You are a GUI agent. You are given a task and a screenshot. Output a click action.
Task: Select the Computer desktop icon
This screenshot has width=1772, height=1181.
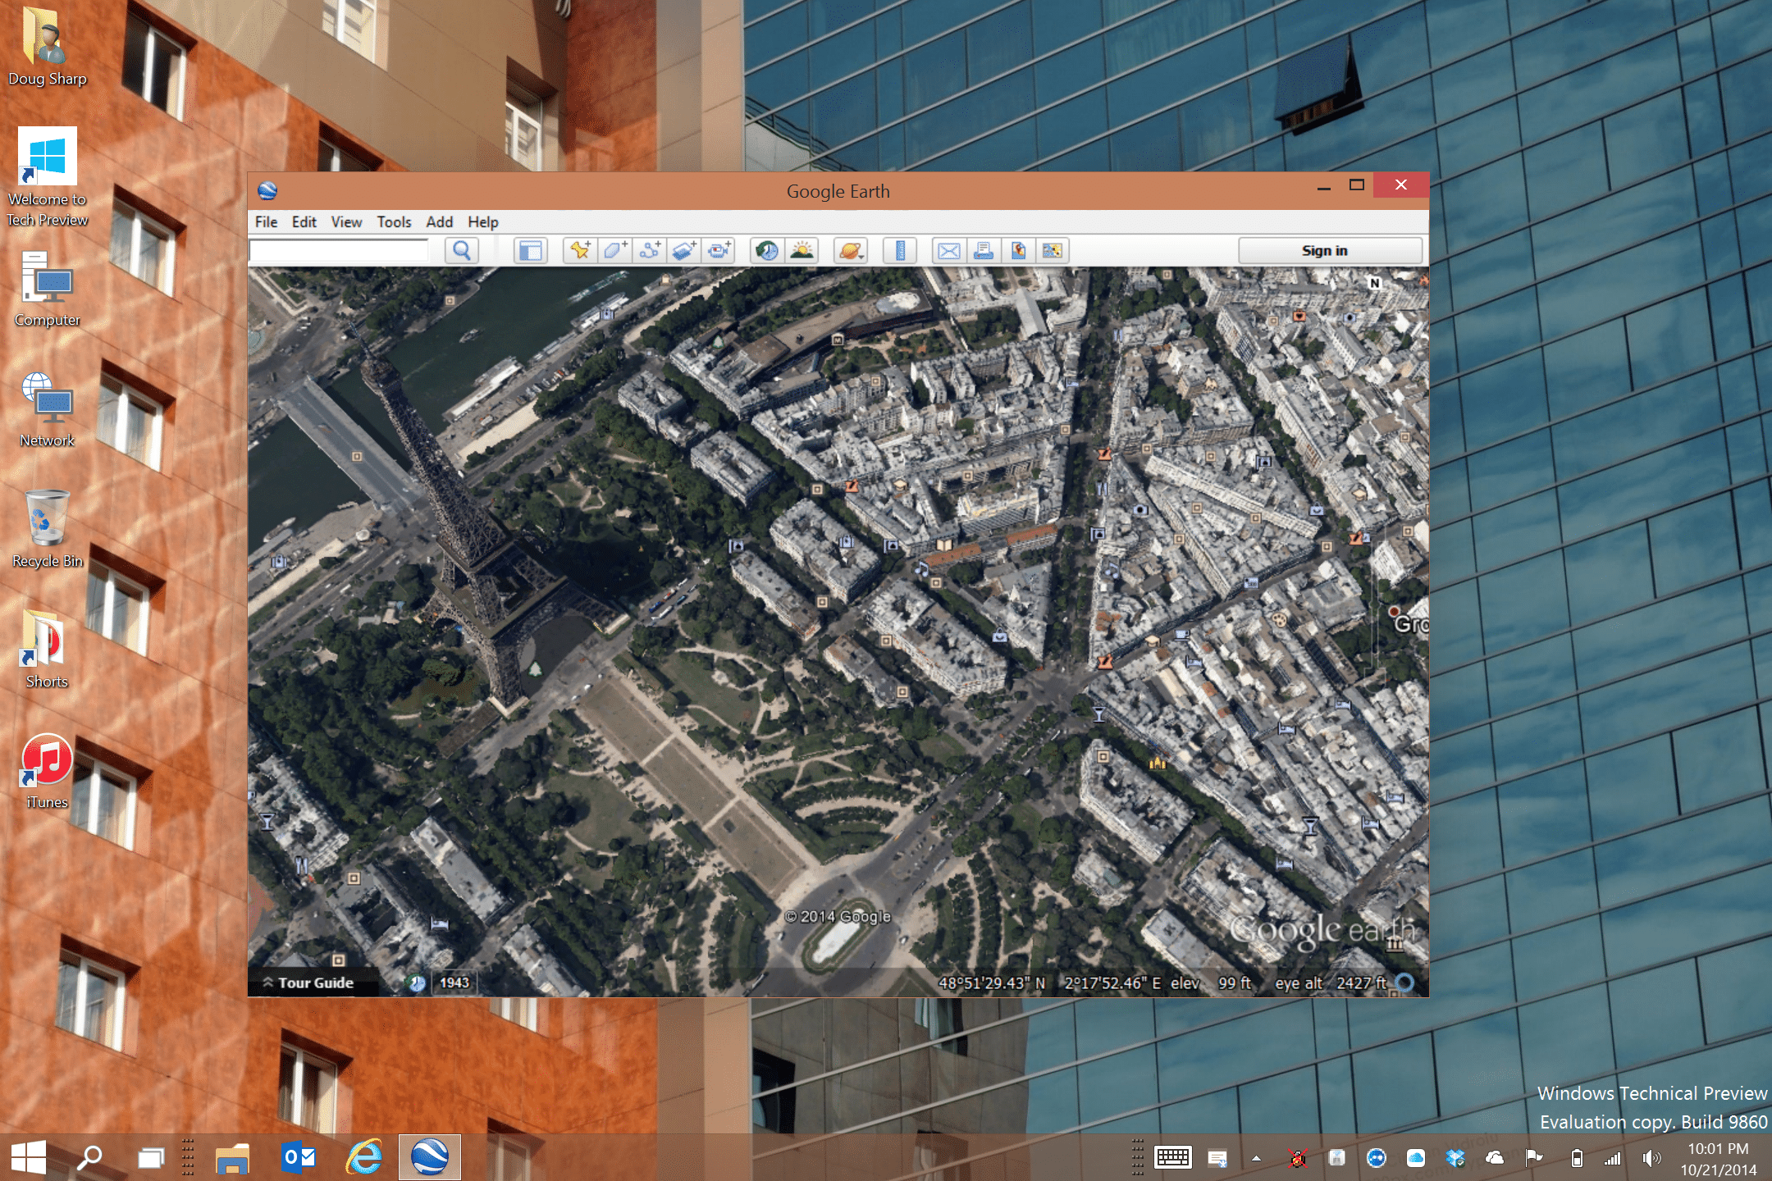[x=48, y=290]
